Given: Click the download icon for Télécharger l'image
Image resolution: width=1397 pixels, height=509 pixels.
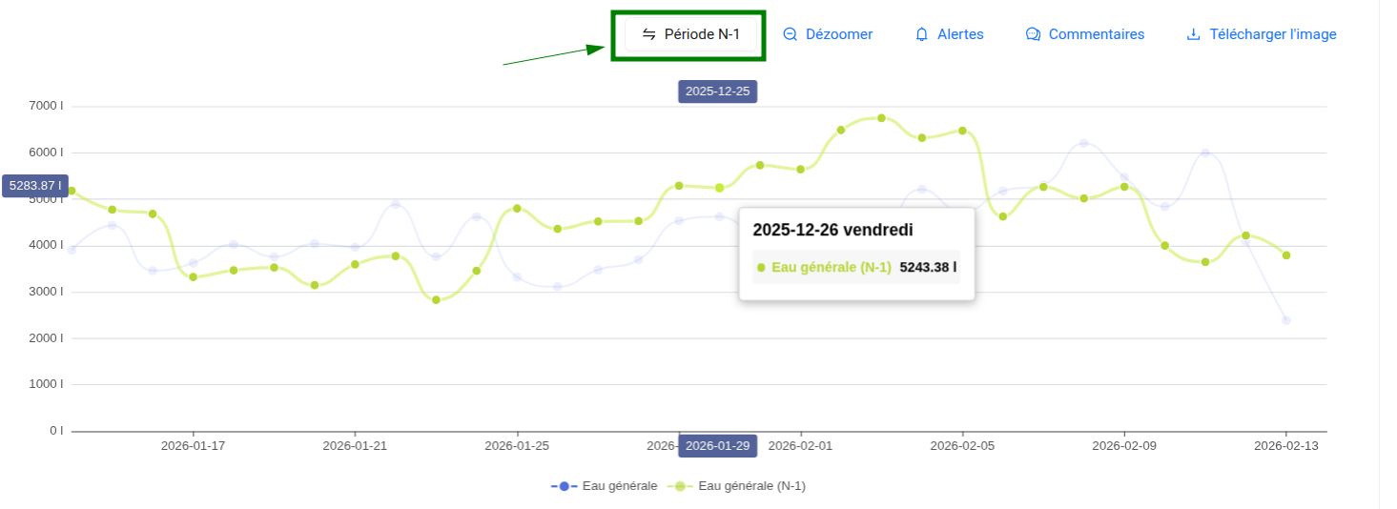Looking at the screenshot, I should click(1193, 34).
